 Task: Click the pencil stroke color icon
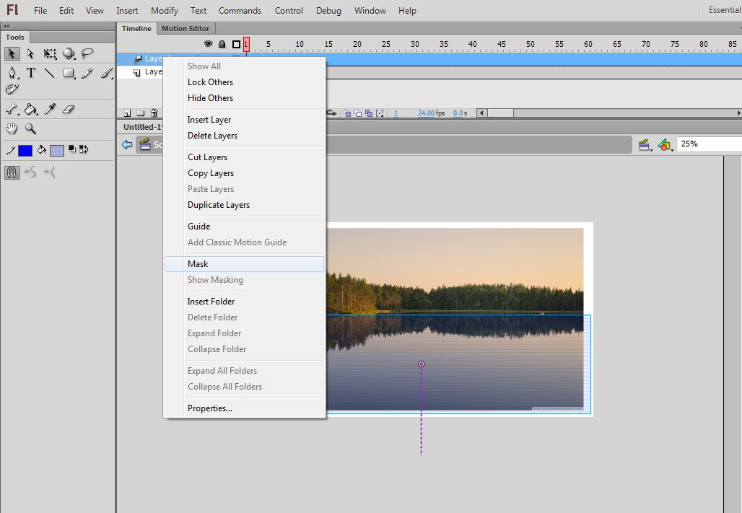pos(10,151)
